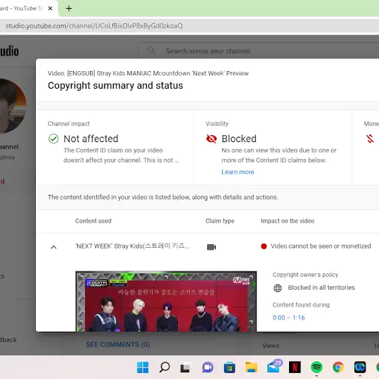Open Netflix from the taskbar
379x379 pixels.
click(x=294, y=367)
